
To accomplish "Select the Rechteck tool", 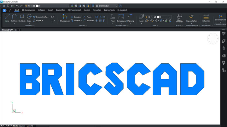I will [x=22, y=18].
